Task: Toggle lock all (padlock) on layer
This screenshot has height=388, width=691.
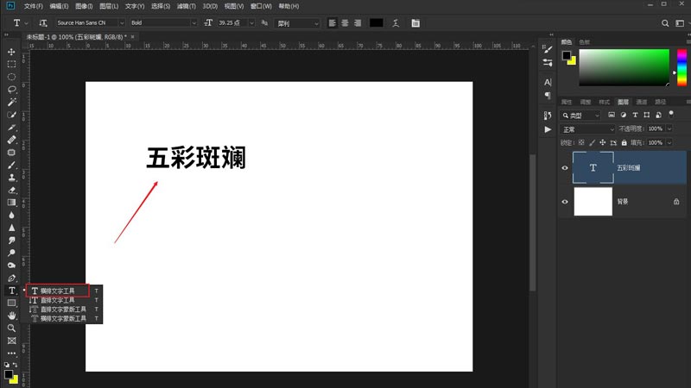Action: (x=624, y=142)
